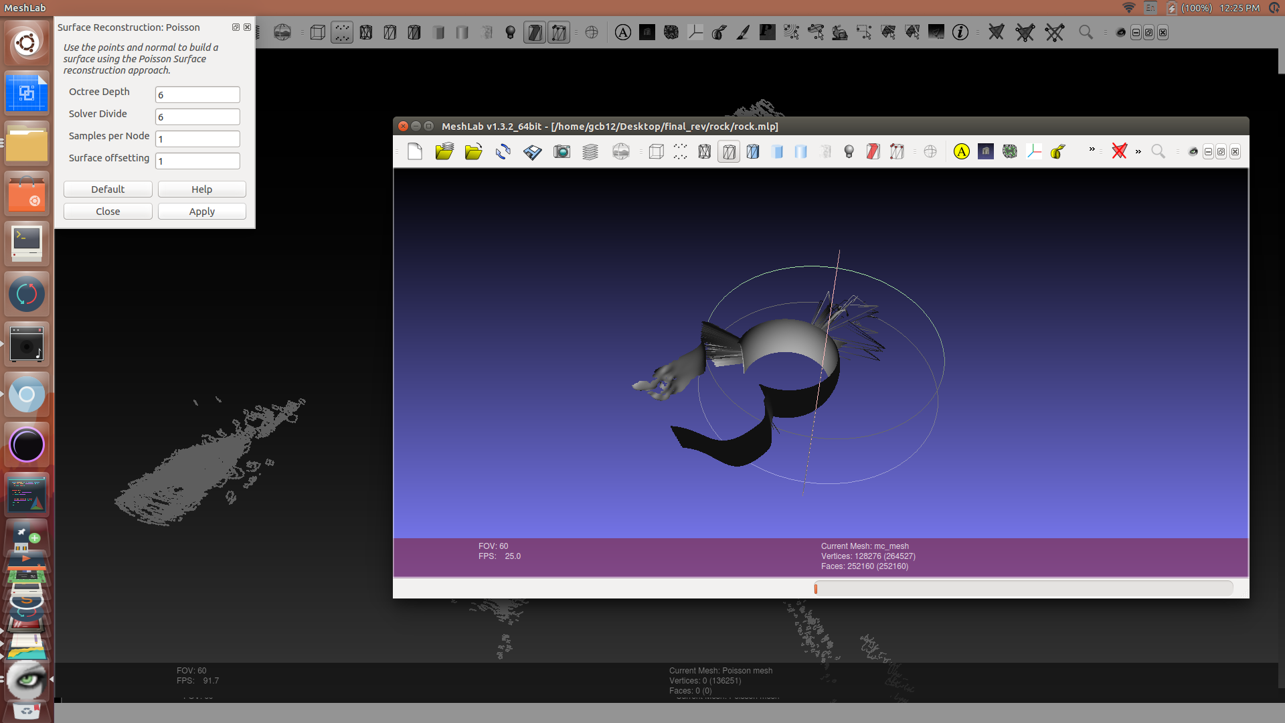
Task: Click the Import Mesh folder icon
Action: tap(474, 152)
